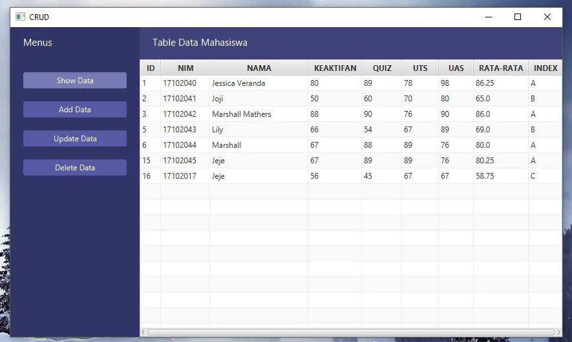Select the Lily name cell
The height and width of the screenshot is (342, 572).
[x=259, y=130]
